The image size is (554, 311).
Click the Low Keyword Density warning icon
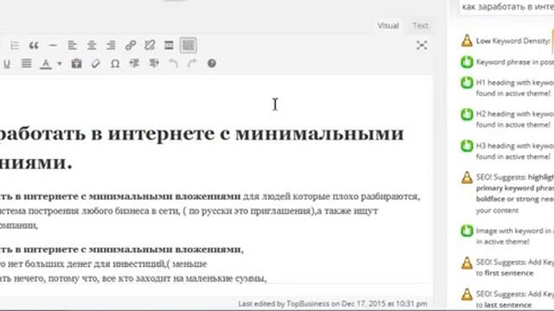[x=467, y=41]
